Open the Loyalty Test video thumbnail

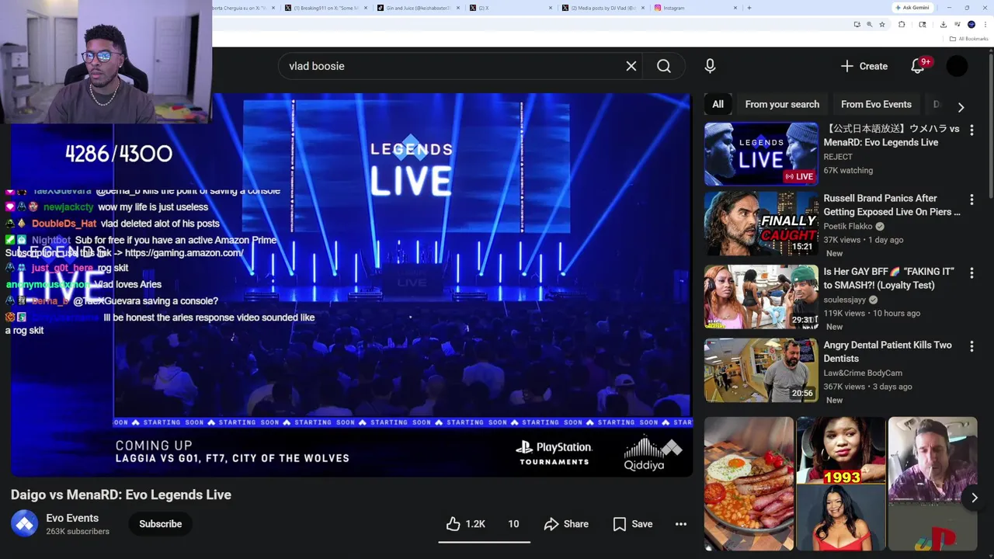(x=761, y=297)
